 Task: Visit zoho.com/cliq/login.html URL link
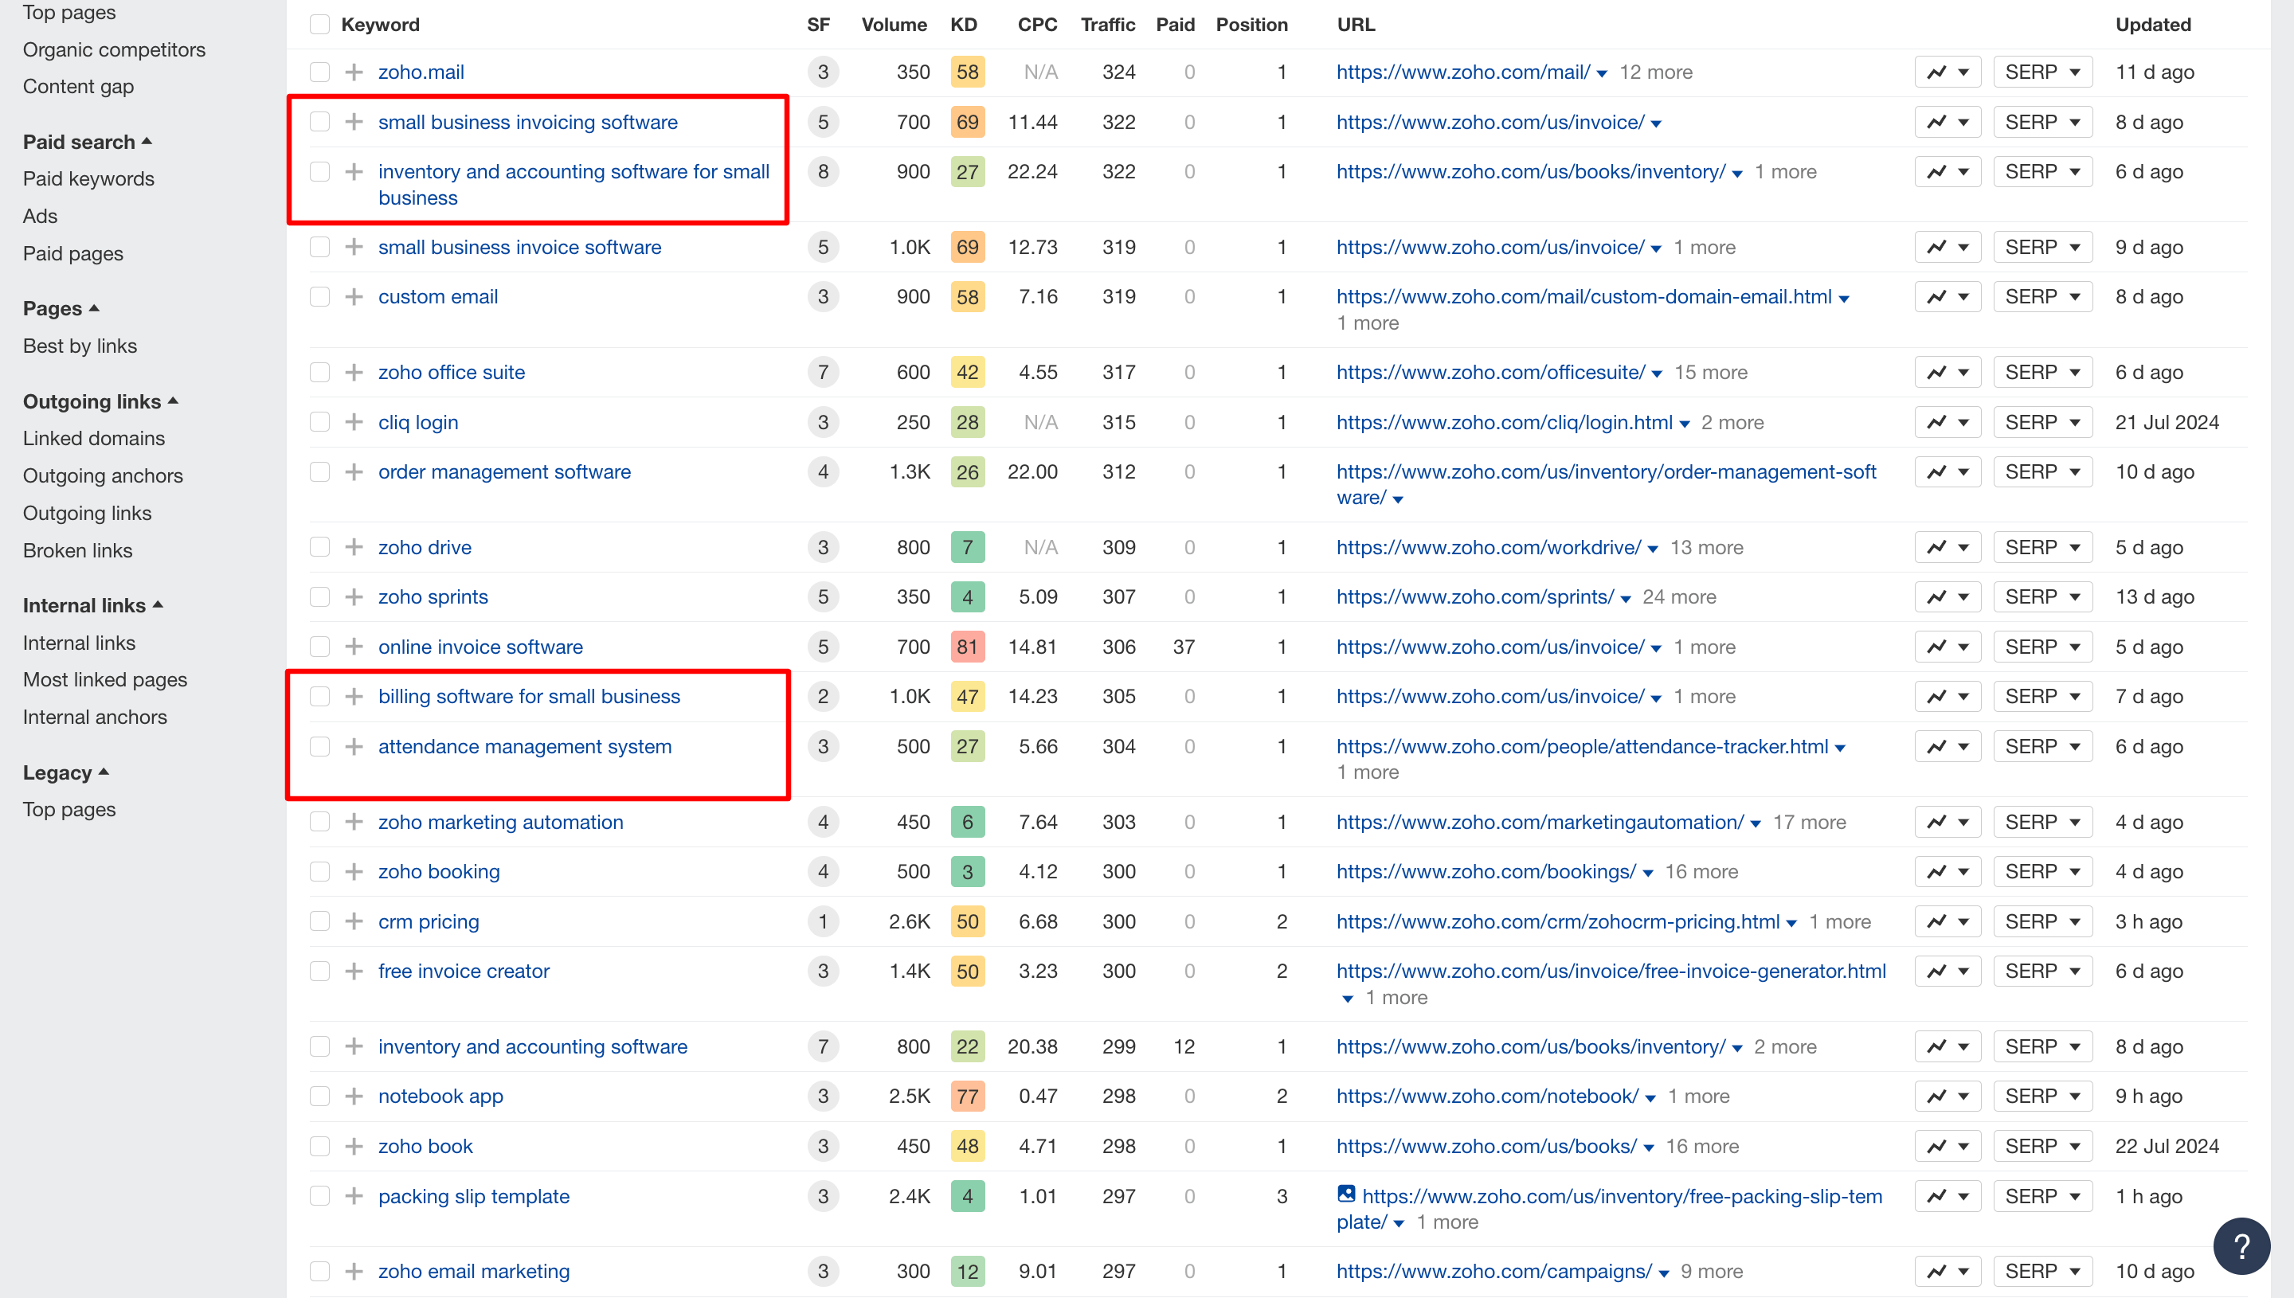coord(1504,423)
